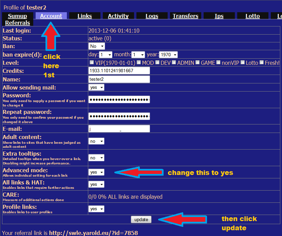The height and width of the screenshot is (236, 282).
Task: Open the Advanced mode dropdown
Action: click(x=96, y=172)
